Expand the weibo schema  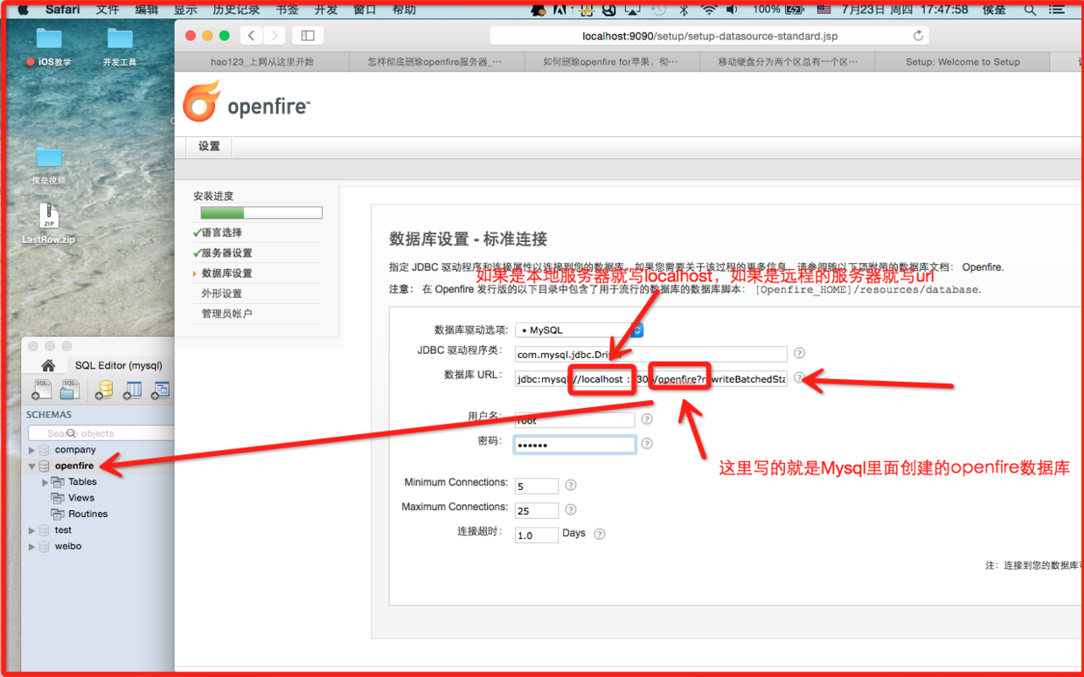click(x=32, y=547)
